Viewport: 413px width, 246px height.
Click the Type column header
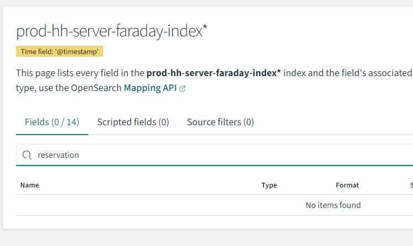(x=269, y=185)
